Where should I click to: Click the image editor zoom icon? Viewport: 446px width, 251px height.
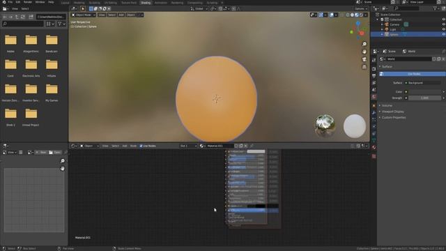click(x=63, y=161)
